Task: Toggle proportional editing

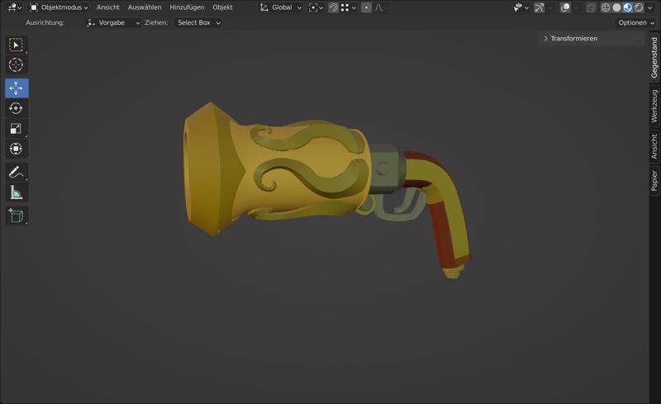Action: coord(366,7)
